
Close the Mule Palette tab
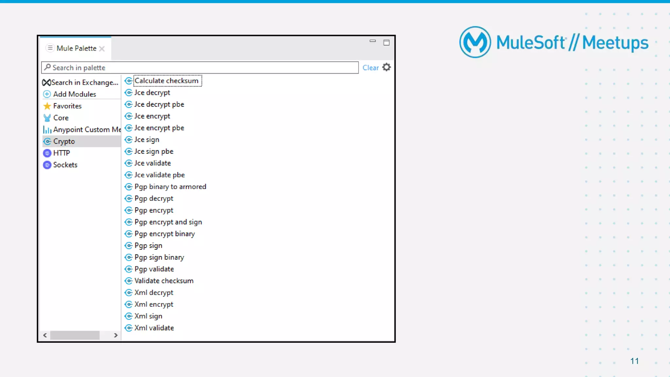pyautogui.click(x=102, y=49)
